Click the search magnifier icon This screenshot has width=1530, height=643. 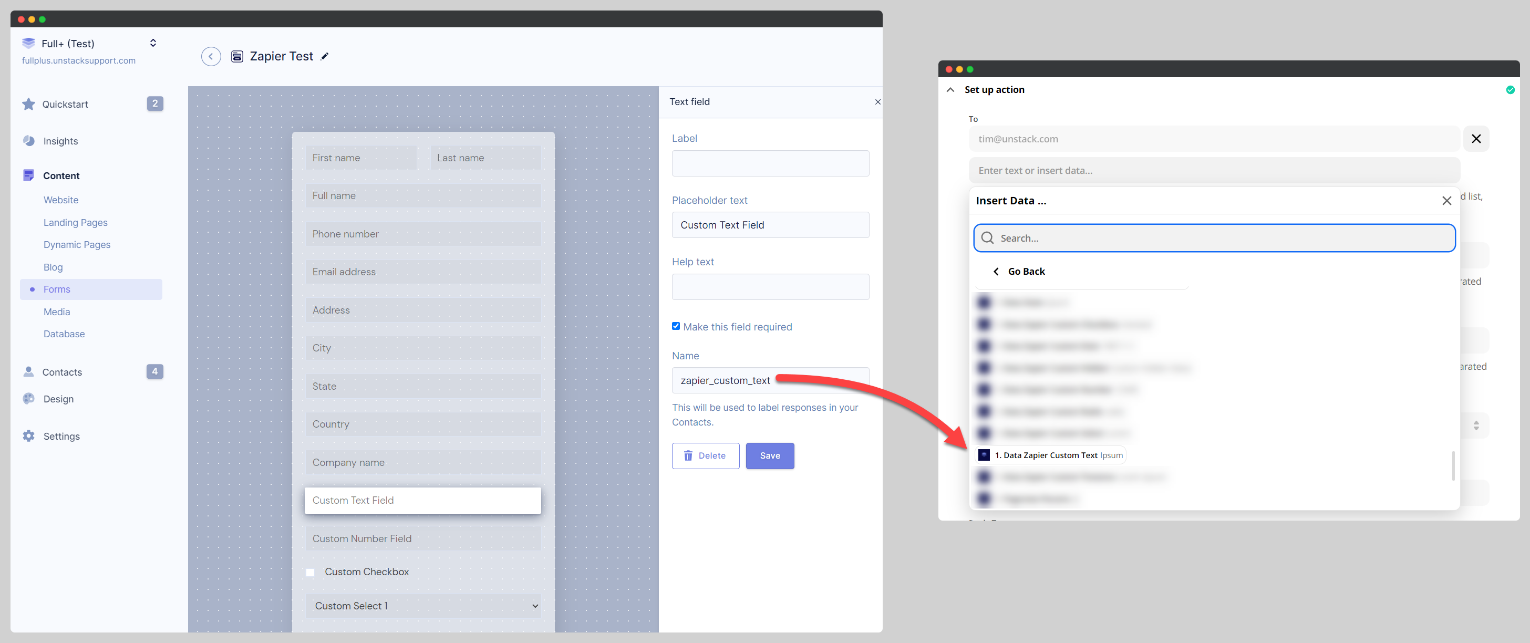pyautogui.click(x=988, y=238)
